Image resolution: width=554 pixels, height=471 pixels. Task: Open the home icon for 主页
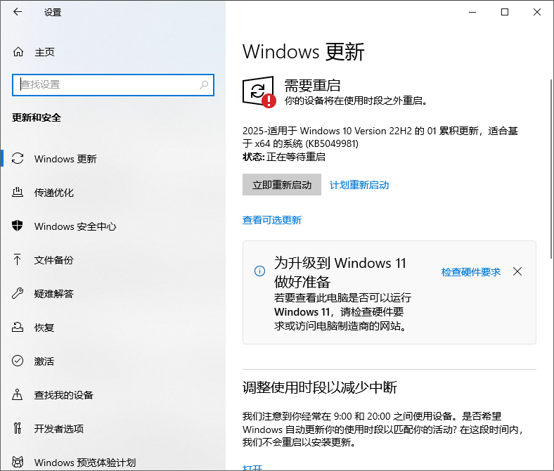[18, 52]
